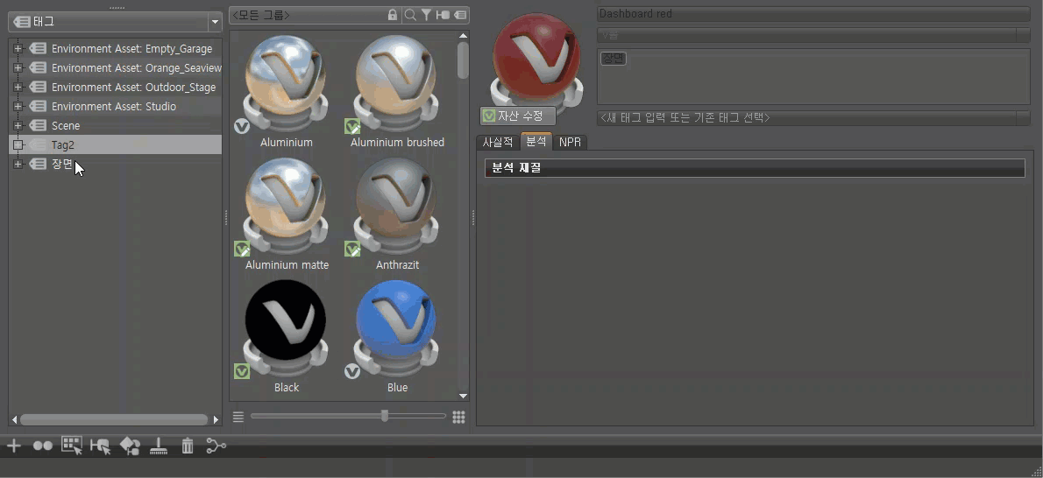Click the node filter icon beside funnel

(443, 15)
